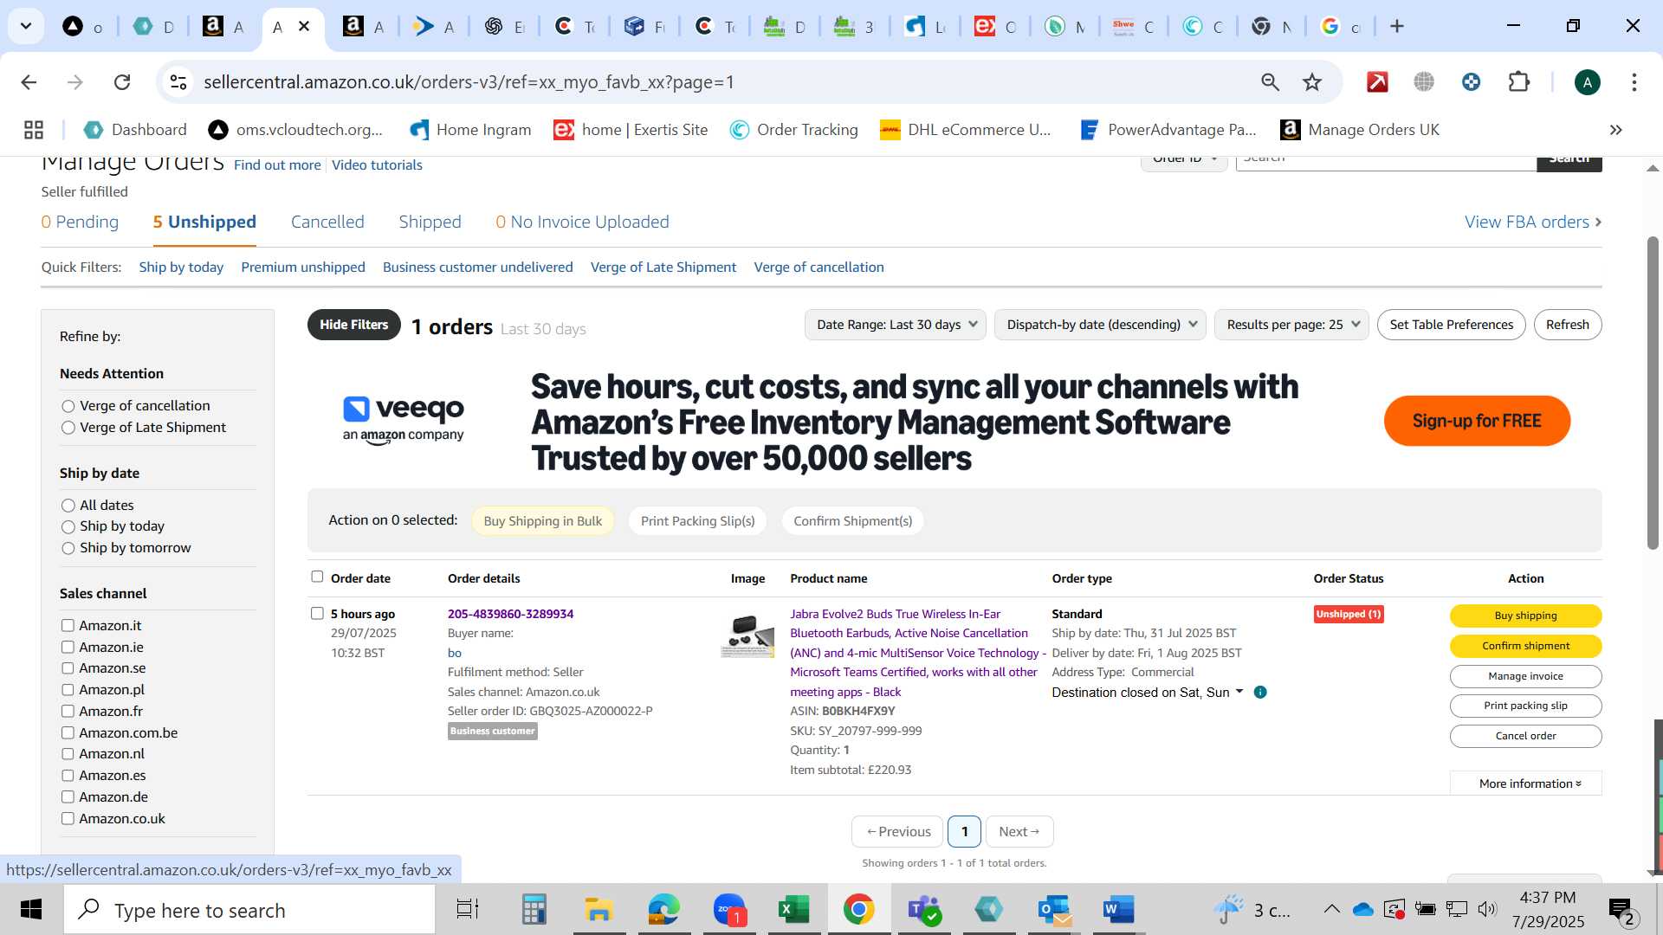1663x935 pixels.
Task: Click the Cancel order button
Action: pos(1525,736)
